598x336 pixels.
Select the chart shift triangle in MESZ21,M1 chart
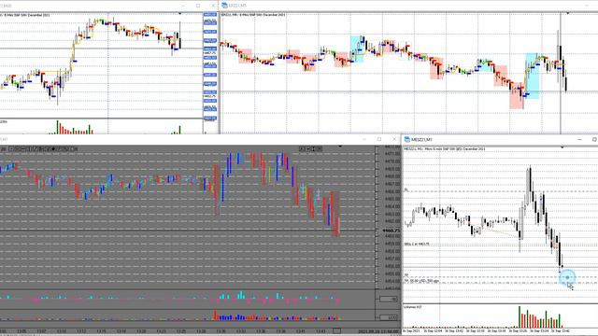click(x=562, y=147)
